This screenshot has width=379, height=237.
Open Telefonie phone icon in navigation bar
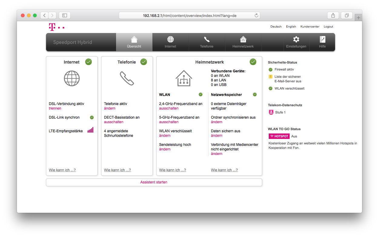click(207, 39)
